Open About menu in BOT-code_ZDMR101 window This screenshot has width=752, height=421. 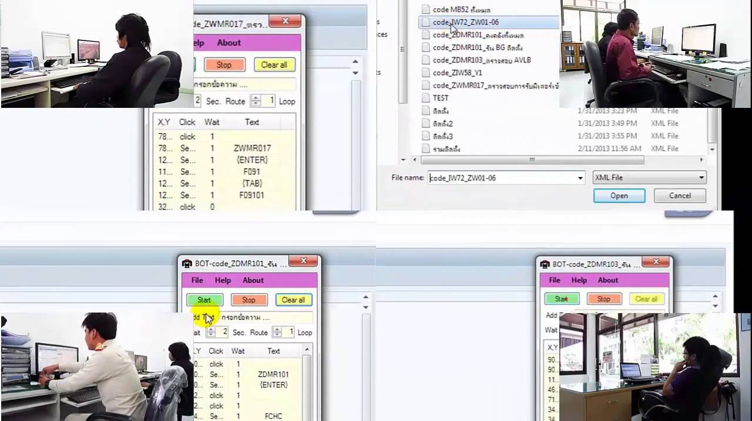(253, 280)
